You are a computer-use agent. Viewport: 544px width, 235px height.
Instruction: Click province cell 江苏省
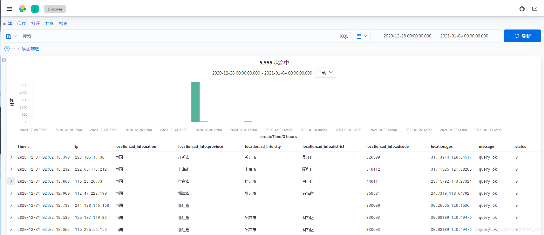point(184,157)
